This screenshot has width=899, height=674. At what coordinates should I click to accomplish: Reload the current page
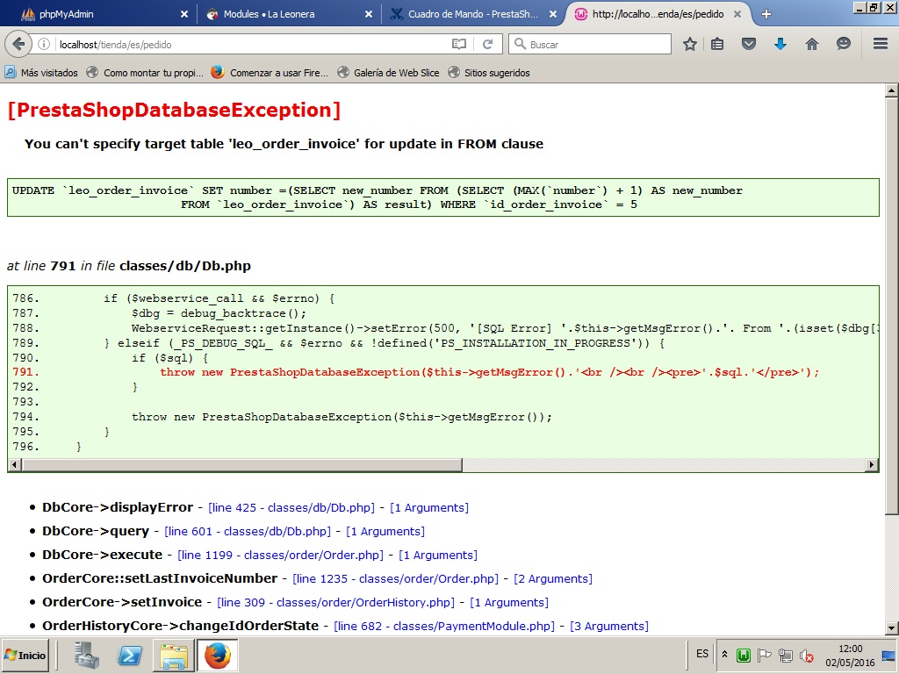487,44
